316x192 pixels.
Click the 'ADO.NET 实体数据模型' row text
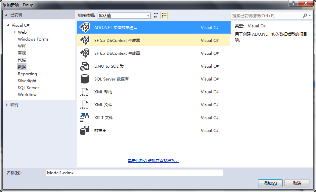(x=116, y=27)
